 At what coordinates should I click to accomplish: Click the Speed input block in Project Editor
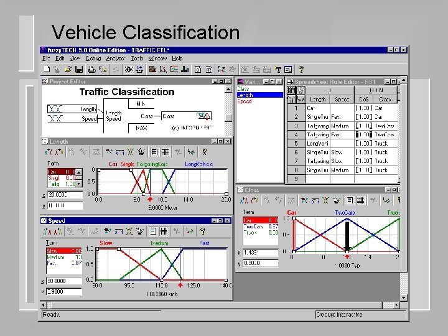pos(73,119)
